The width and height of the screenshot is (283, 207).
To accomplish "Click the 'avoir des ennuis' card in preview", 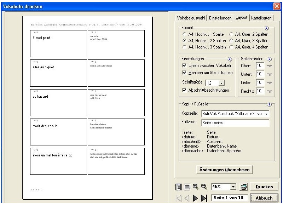I will [x=58, y=132].
